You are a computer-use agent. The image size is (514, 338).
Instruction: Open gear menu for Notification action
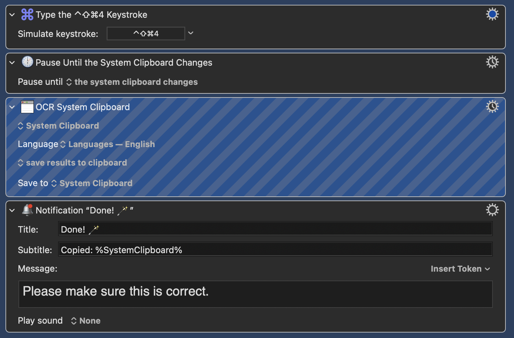point(492,210)
